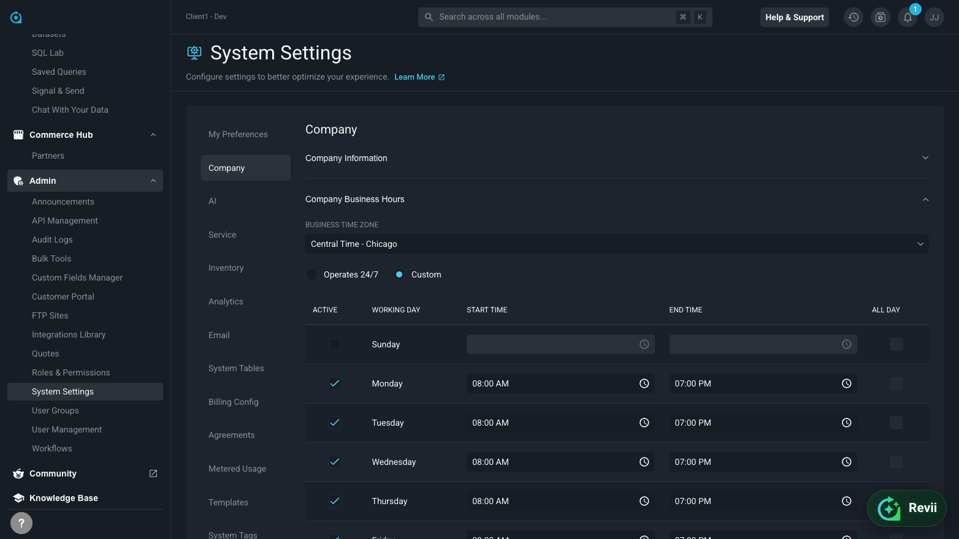The width and height of the screenshot is (959, 539).
Task: Click the Community icon
Action: click(18, 473)
